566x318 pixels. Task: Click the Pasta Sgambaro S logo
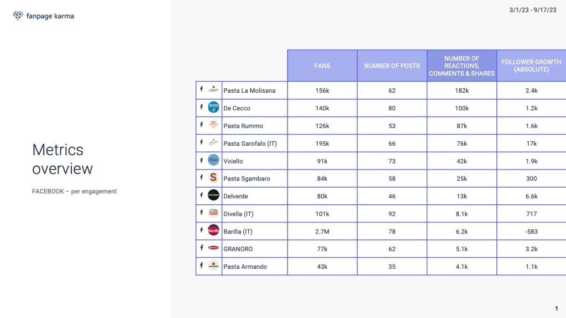213,177
